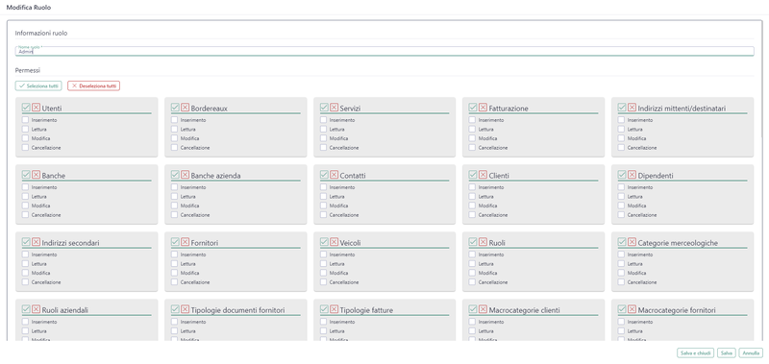Click red X icon beside Macrocategorie clienti
Screen dimensions: 769x364
[x=484, y=309]
